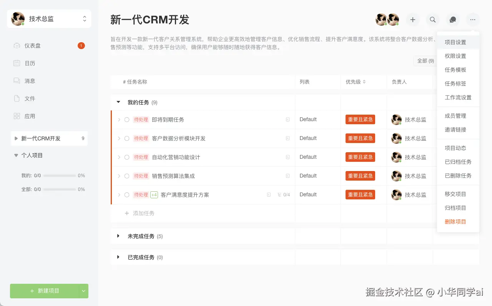Open the dashboard (仪表盘) sidebar icon

[17, 46]
